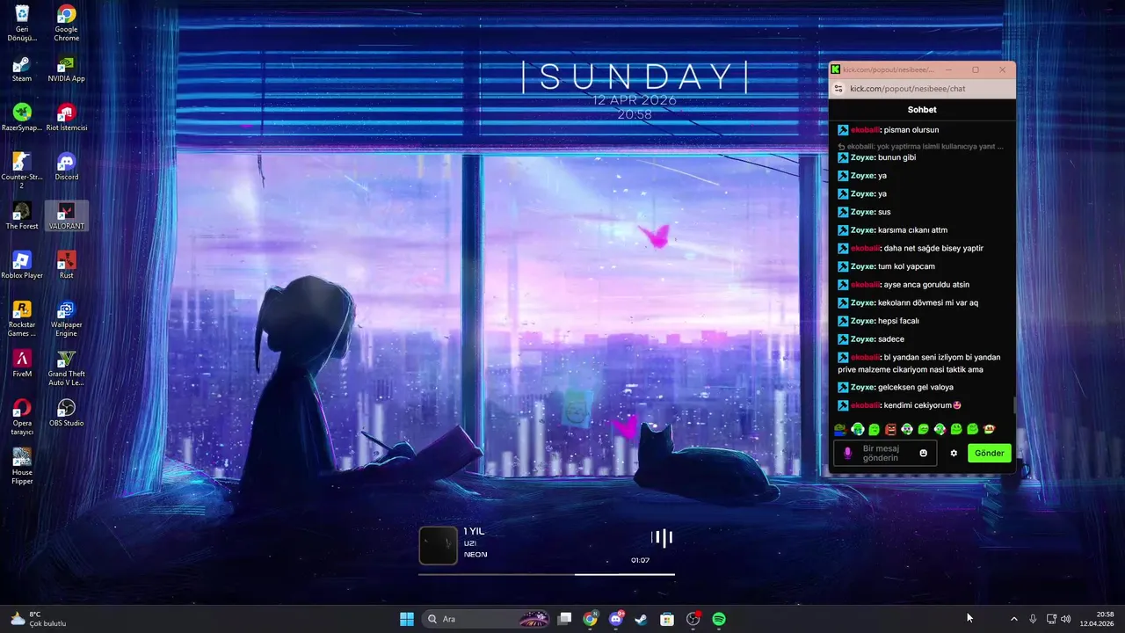This screenshot has height=633, width=1125.
Task: Open Spotify from the taskbar
Action: click(x=719, y=619)
